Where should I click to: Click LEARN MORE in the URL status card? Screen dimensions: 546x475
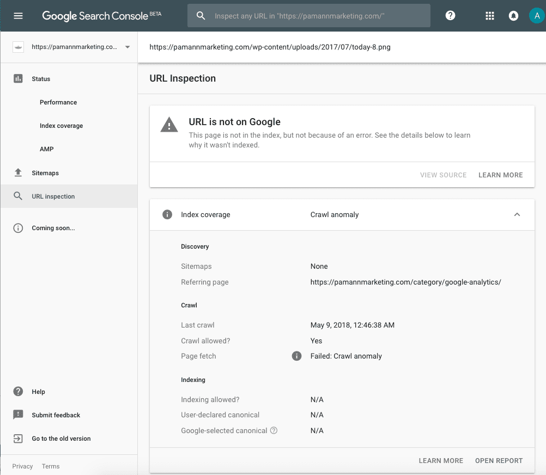[500, 175]
